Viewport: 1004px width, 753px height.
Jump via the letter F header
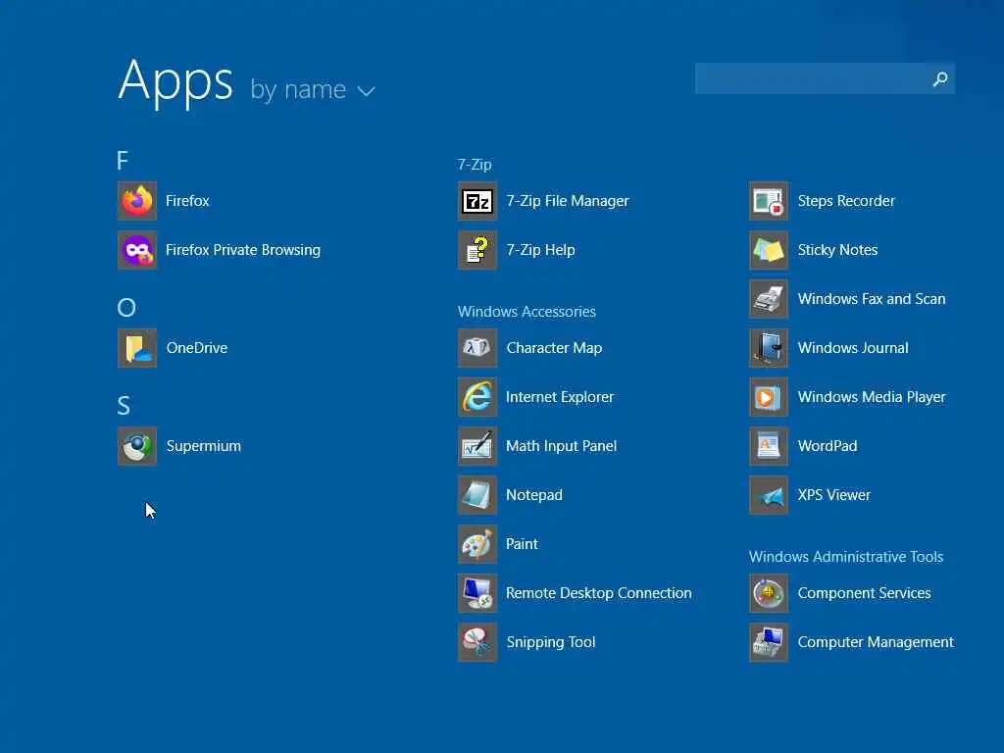coord(123,160)
